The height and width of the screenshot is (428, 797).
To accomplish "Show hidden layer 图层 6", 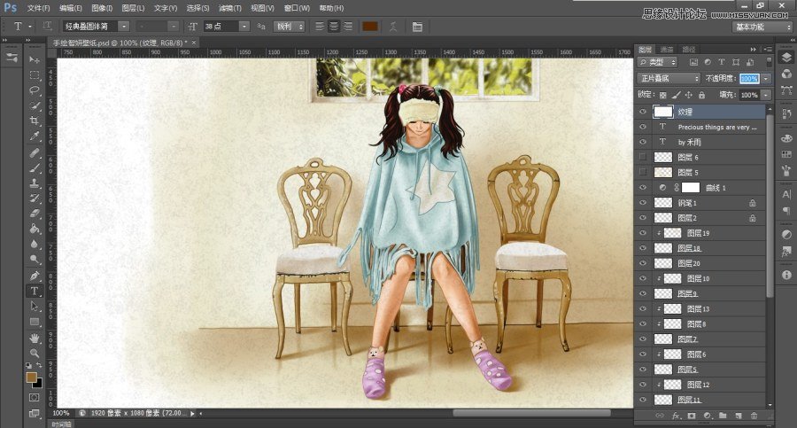I will click(x=643, y=157).
